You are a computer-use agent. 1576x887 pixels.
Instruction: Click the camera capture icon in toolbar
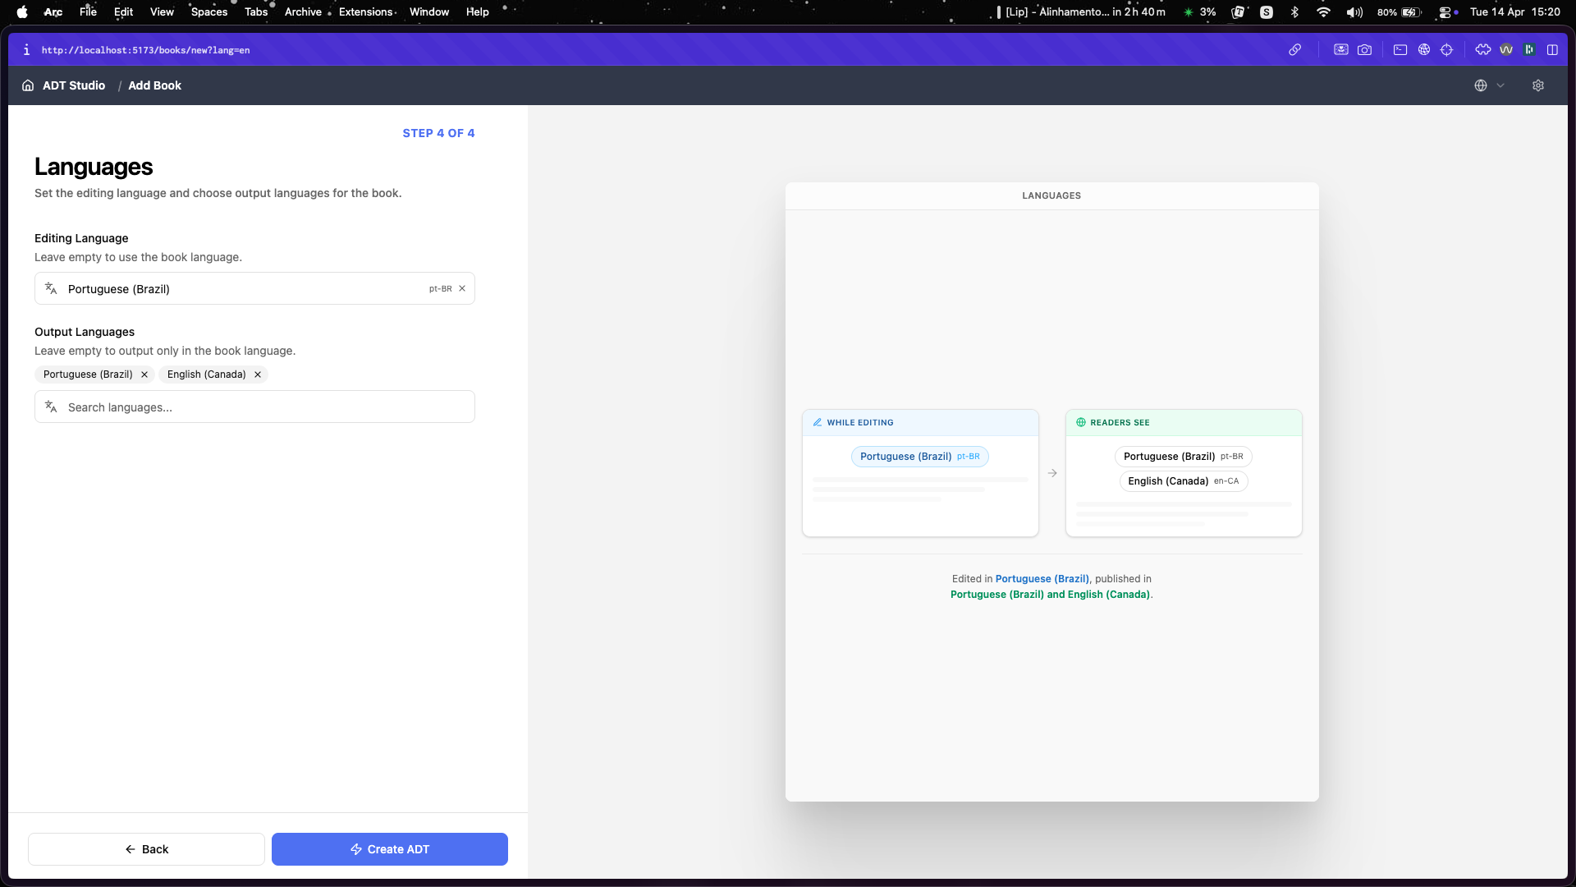1364,50
